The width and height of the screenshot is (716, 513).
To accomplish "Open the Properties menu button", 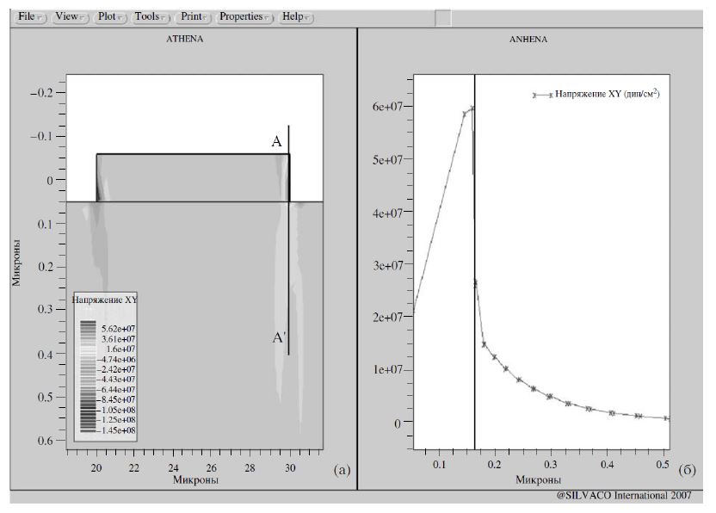I will point(245,16).
